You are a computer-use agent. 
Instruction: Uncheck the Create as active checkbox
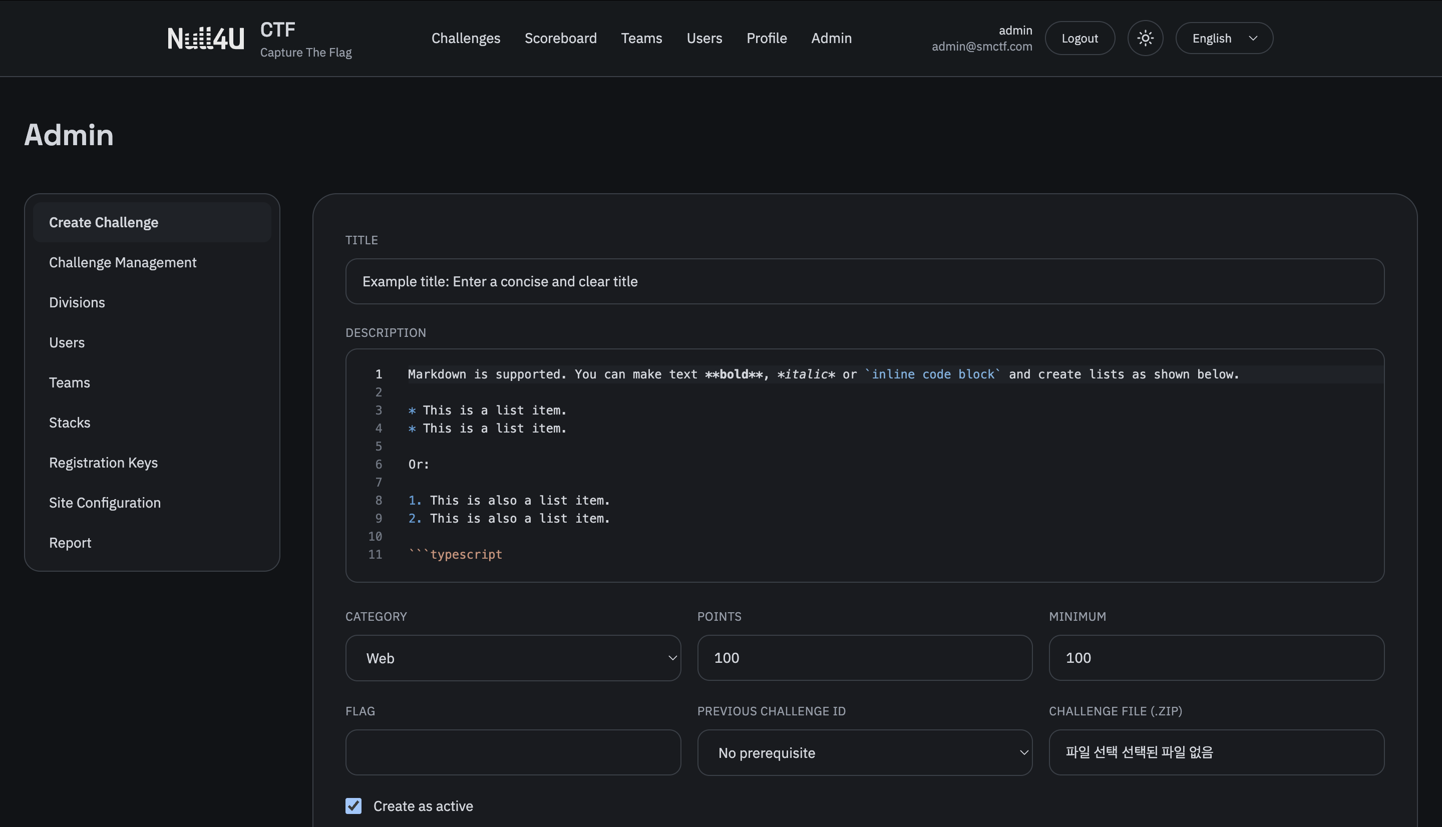click(x=353, y=805)
